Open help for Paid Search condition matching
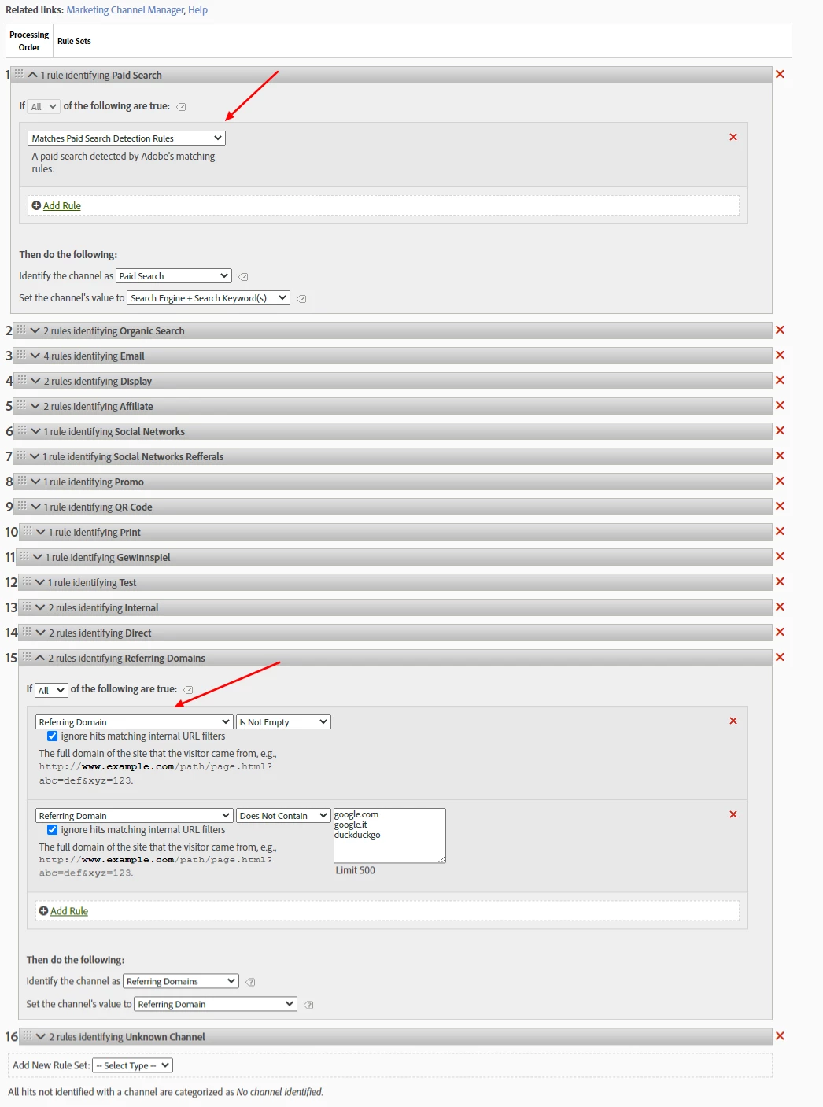 coord(182,107)
